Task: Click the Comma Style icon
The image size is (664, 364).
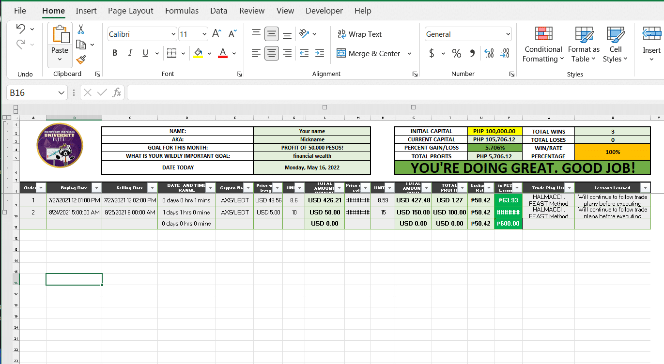Action: pos(472,54)
